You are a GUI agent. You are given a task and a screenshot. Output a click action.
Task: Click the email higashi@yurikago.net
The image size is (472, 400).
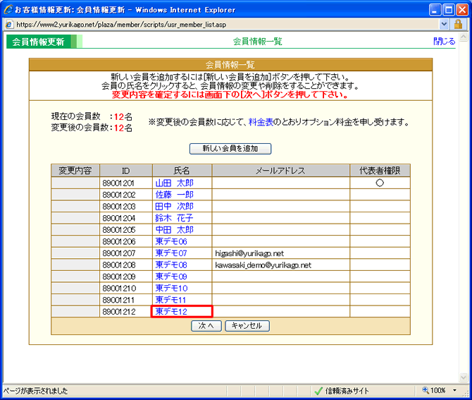[x=249, y=253]
